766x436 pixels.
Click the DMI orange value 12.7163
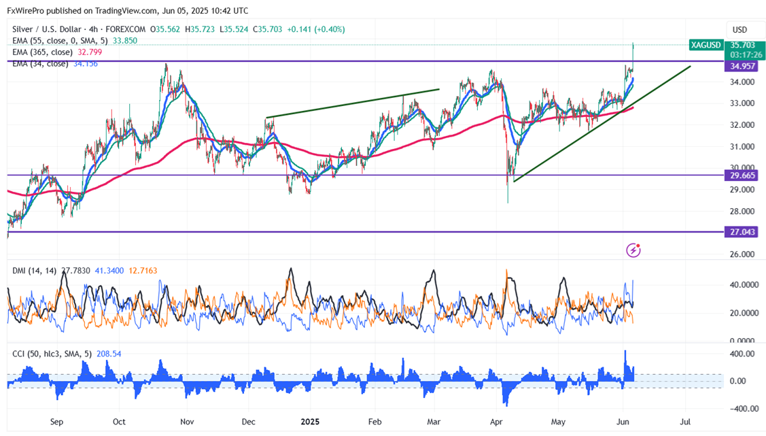(143, 270)
